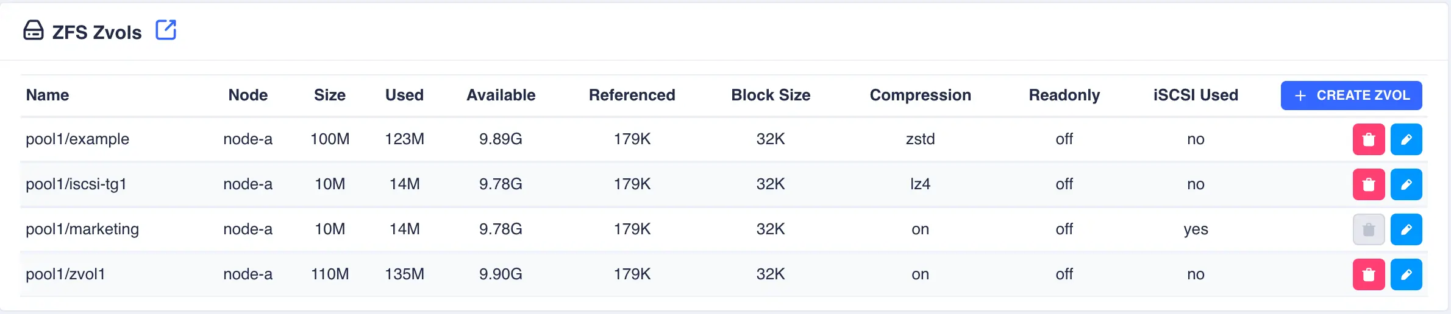Delete the pool1/zvol1 zvol
Viewport: 1451px width, 314px height.
(x=1369, y=274)
